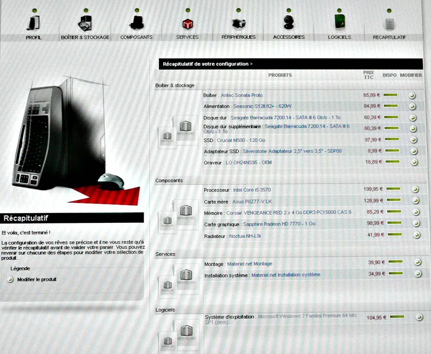Click the green availability bar for Materiel.net Montage

click(396, 262)
